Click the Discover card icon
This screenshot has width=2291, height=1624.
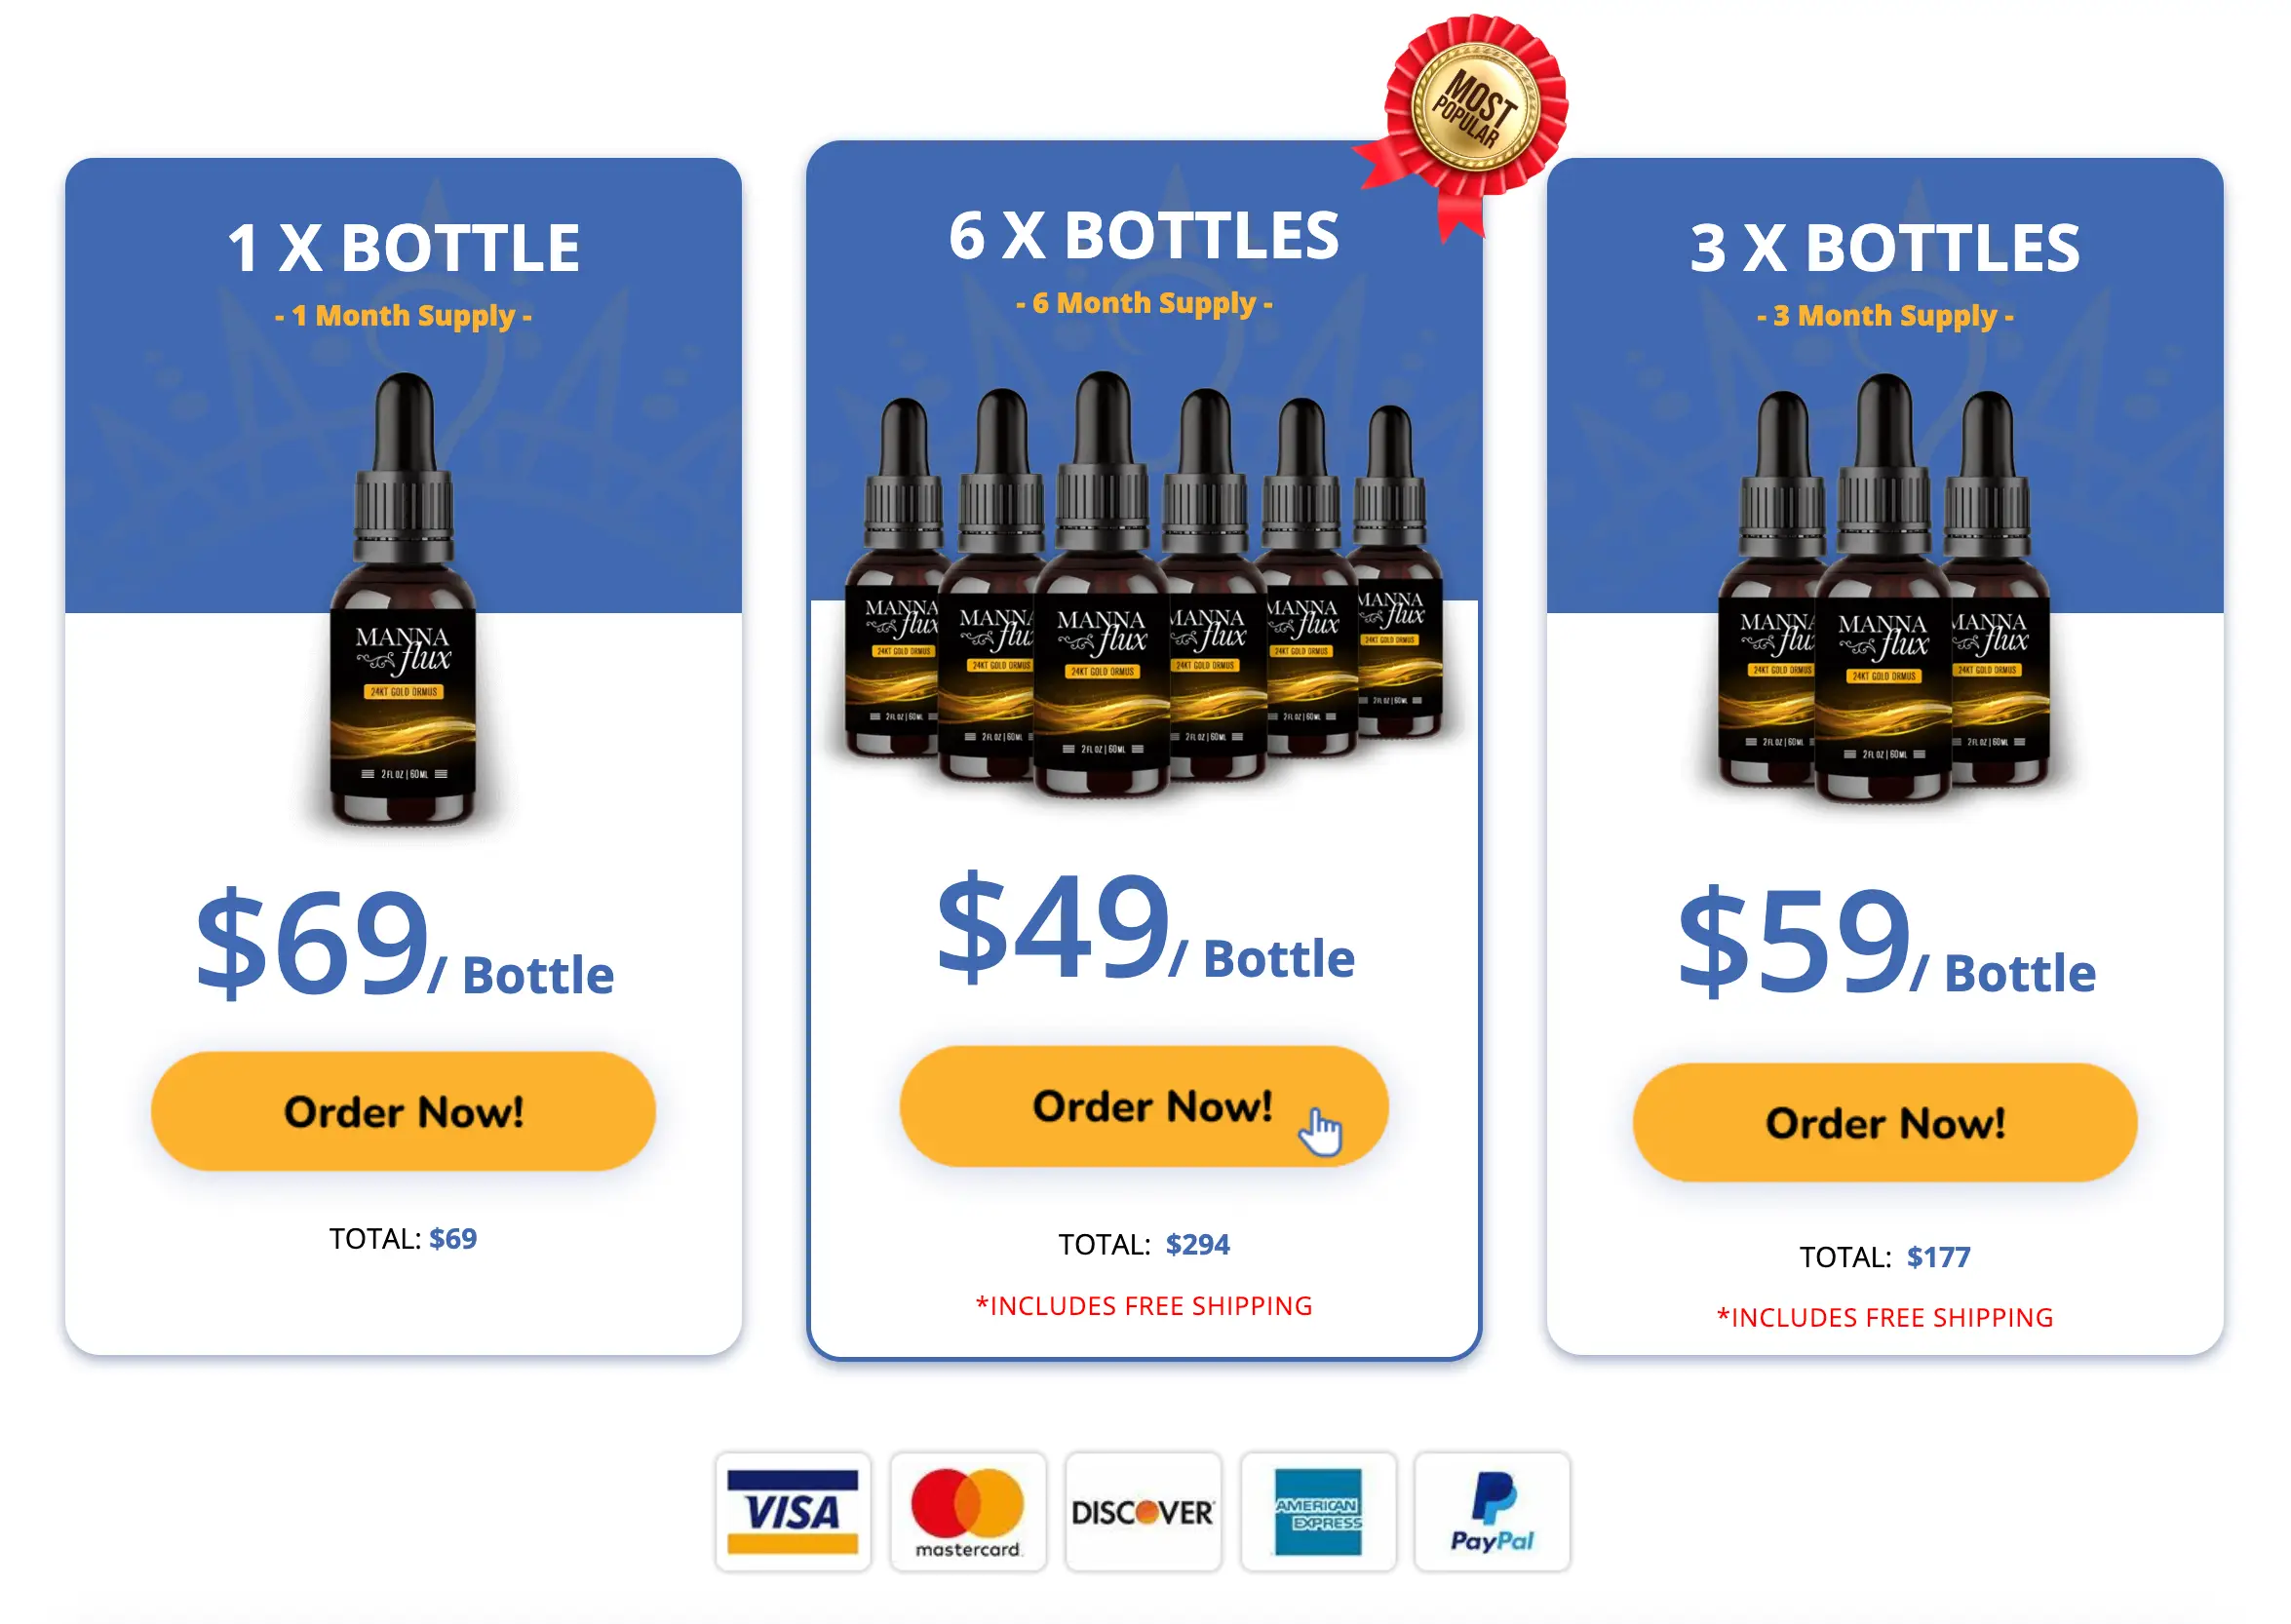pyautogui.click(x=1142, y=1511)
